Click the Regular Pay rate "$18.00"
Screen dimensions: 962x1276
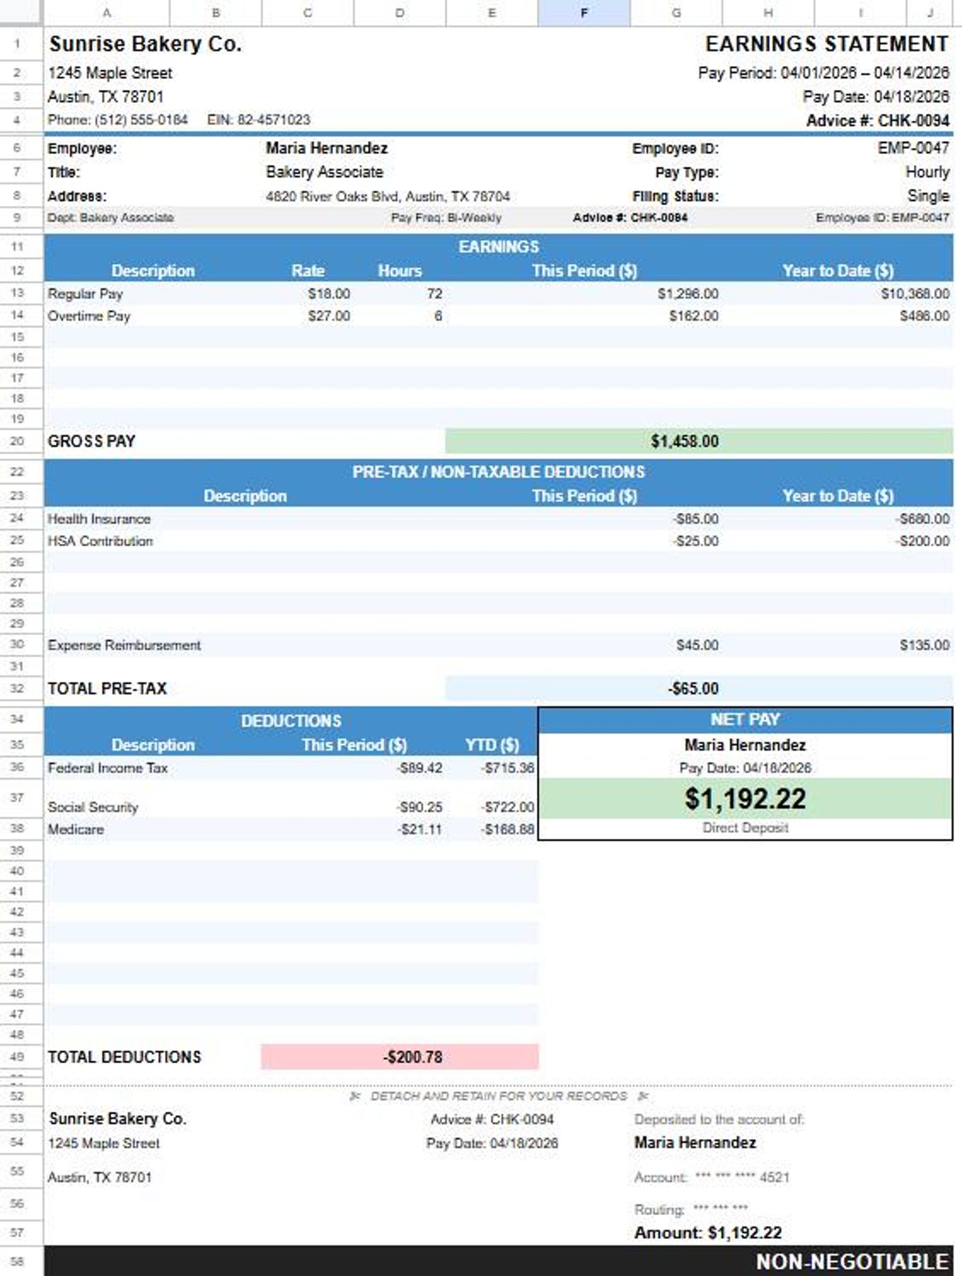pyautogui.click(x=329, y=294)
